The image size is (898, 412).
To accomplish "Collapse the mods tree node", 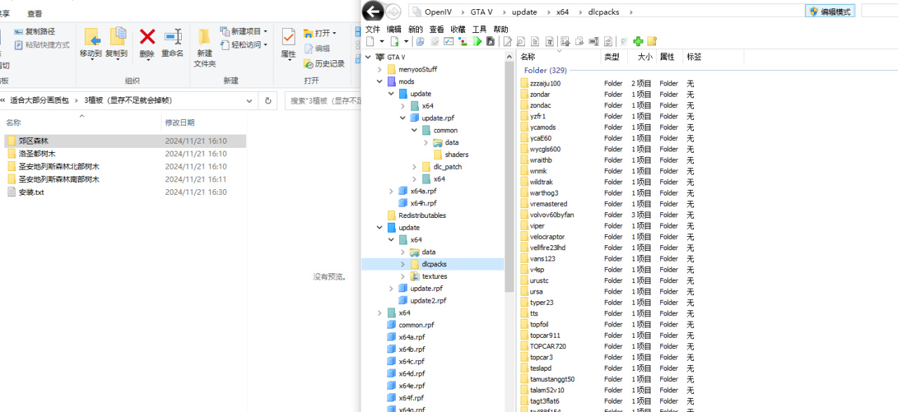I will pos(380,81).
